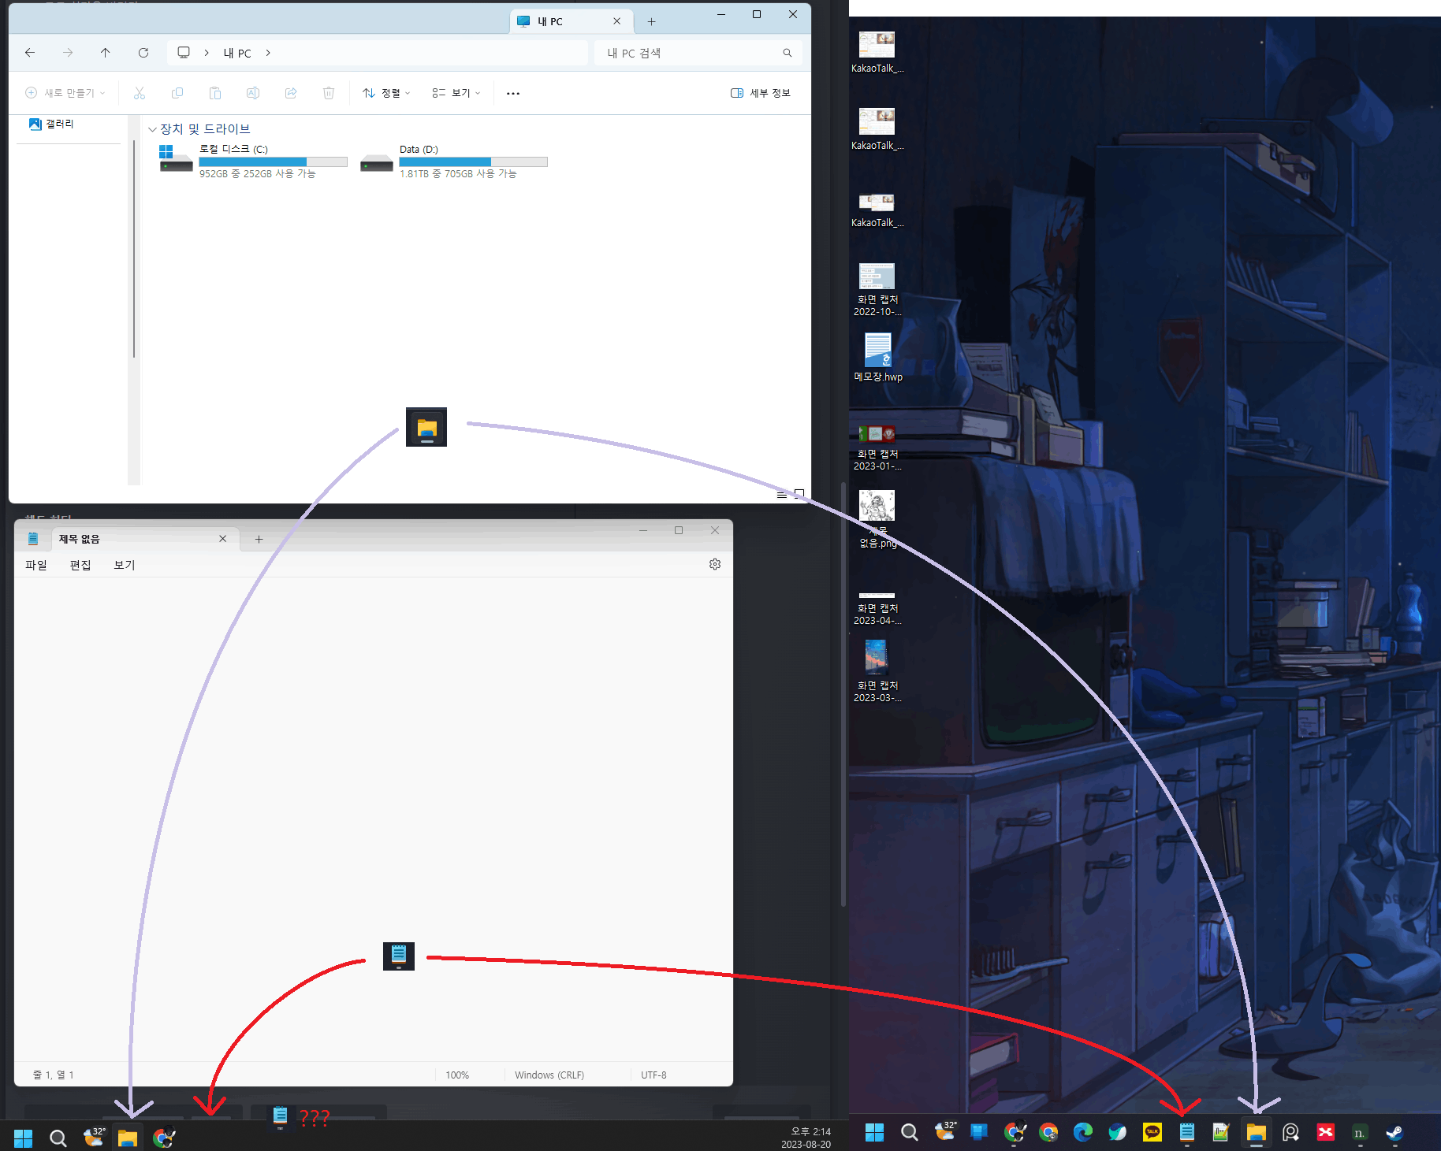This screenshot has width=1441, height=1151.
Task: Click the Copy icon in Explorer toolbar
Action: click(x=177, y=93)
